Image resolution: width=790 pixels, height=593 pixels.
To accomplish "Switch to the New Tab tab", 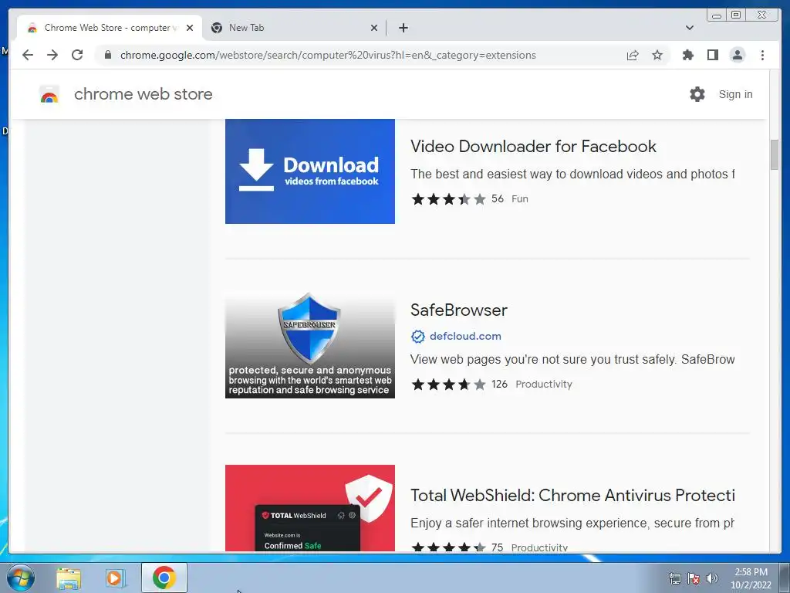I will [x=294, y=28].
